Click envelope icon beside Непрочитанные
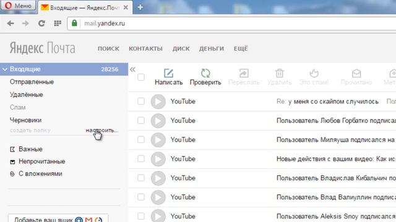The height and width of the screenshot is (222, 396). point(12,162)
